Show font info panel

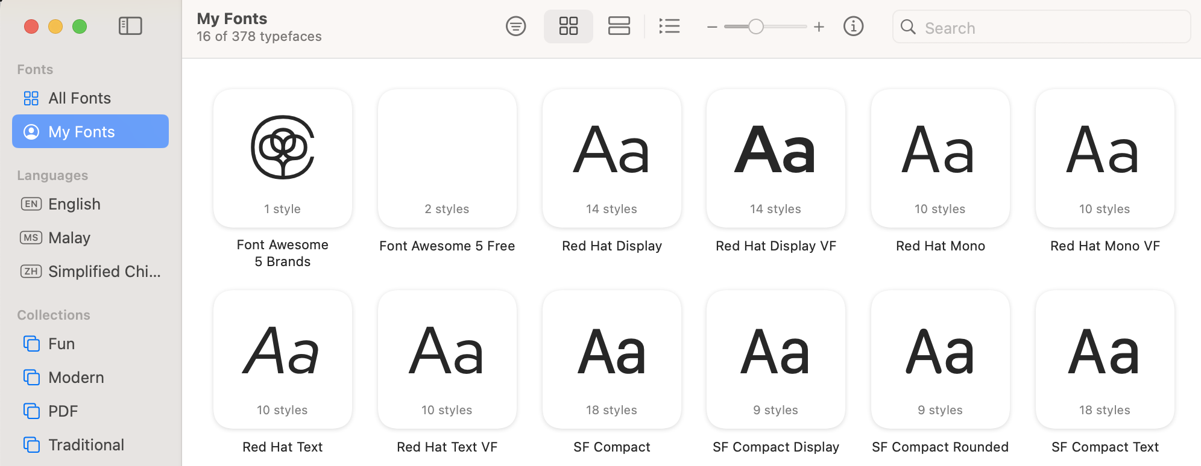[x=853, y=26]
